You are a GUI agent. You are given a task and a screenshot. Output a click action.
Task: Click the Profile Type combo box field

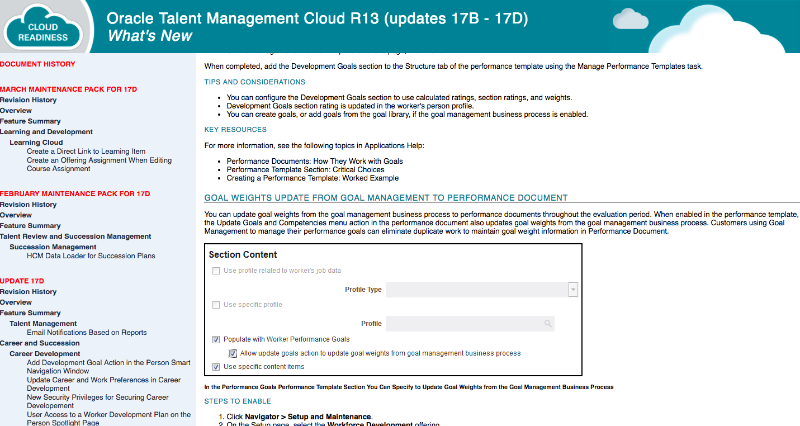tap(481, 290)
